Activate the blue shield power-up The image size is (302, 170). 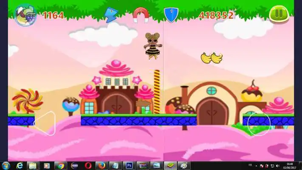coord(170,15)
